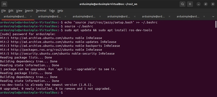Open the View menu
Image resolution: width=217 pixels, height=97 pixels.
pyautogui.click(x=19, y=11)
